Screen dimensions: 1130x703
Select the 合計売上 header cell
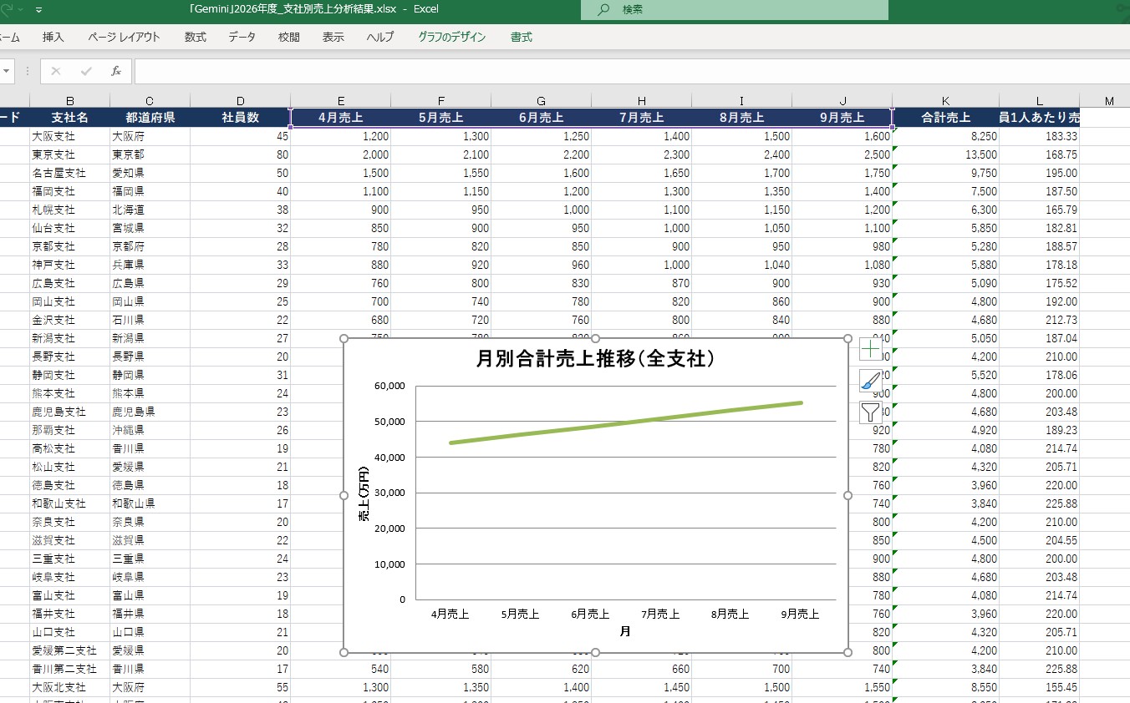click(945, 118)
